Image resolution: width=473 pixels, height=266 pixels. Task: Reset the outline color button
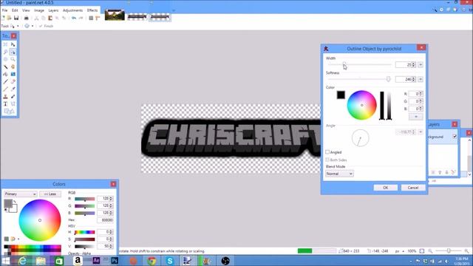pos(415,117)
